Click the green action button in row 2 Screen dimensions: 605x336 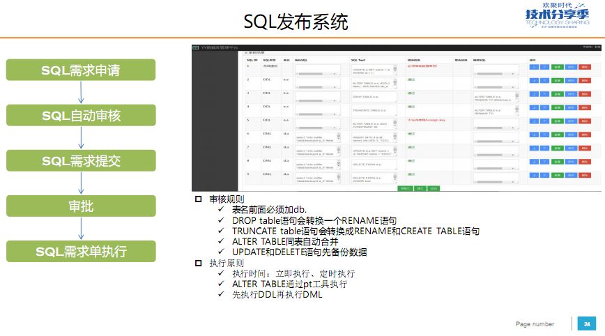tap(557, 81)
